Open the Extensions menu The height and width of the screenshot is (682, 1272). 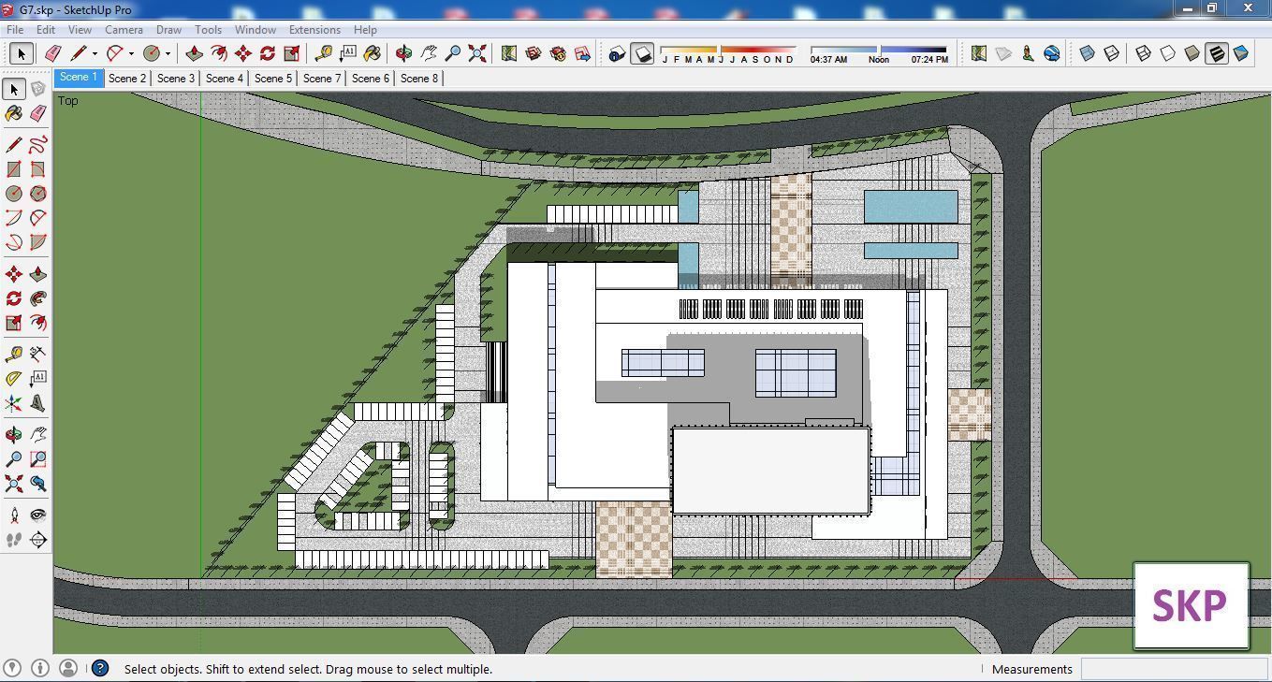(x=314, y=29)
